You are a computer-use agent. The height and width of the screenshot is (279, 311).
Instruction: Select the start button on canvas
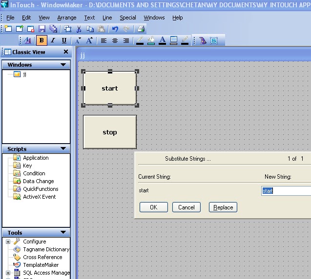tap(110, 88)
